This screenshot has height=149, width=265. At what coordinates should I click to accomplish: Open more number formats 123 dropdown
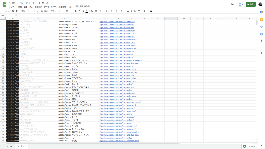[x=46, y=11]
